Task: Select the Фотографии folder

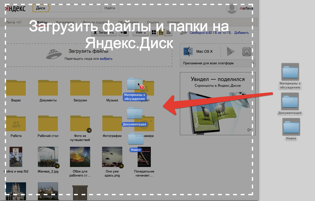Action: tap(112, 123)
